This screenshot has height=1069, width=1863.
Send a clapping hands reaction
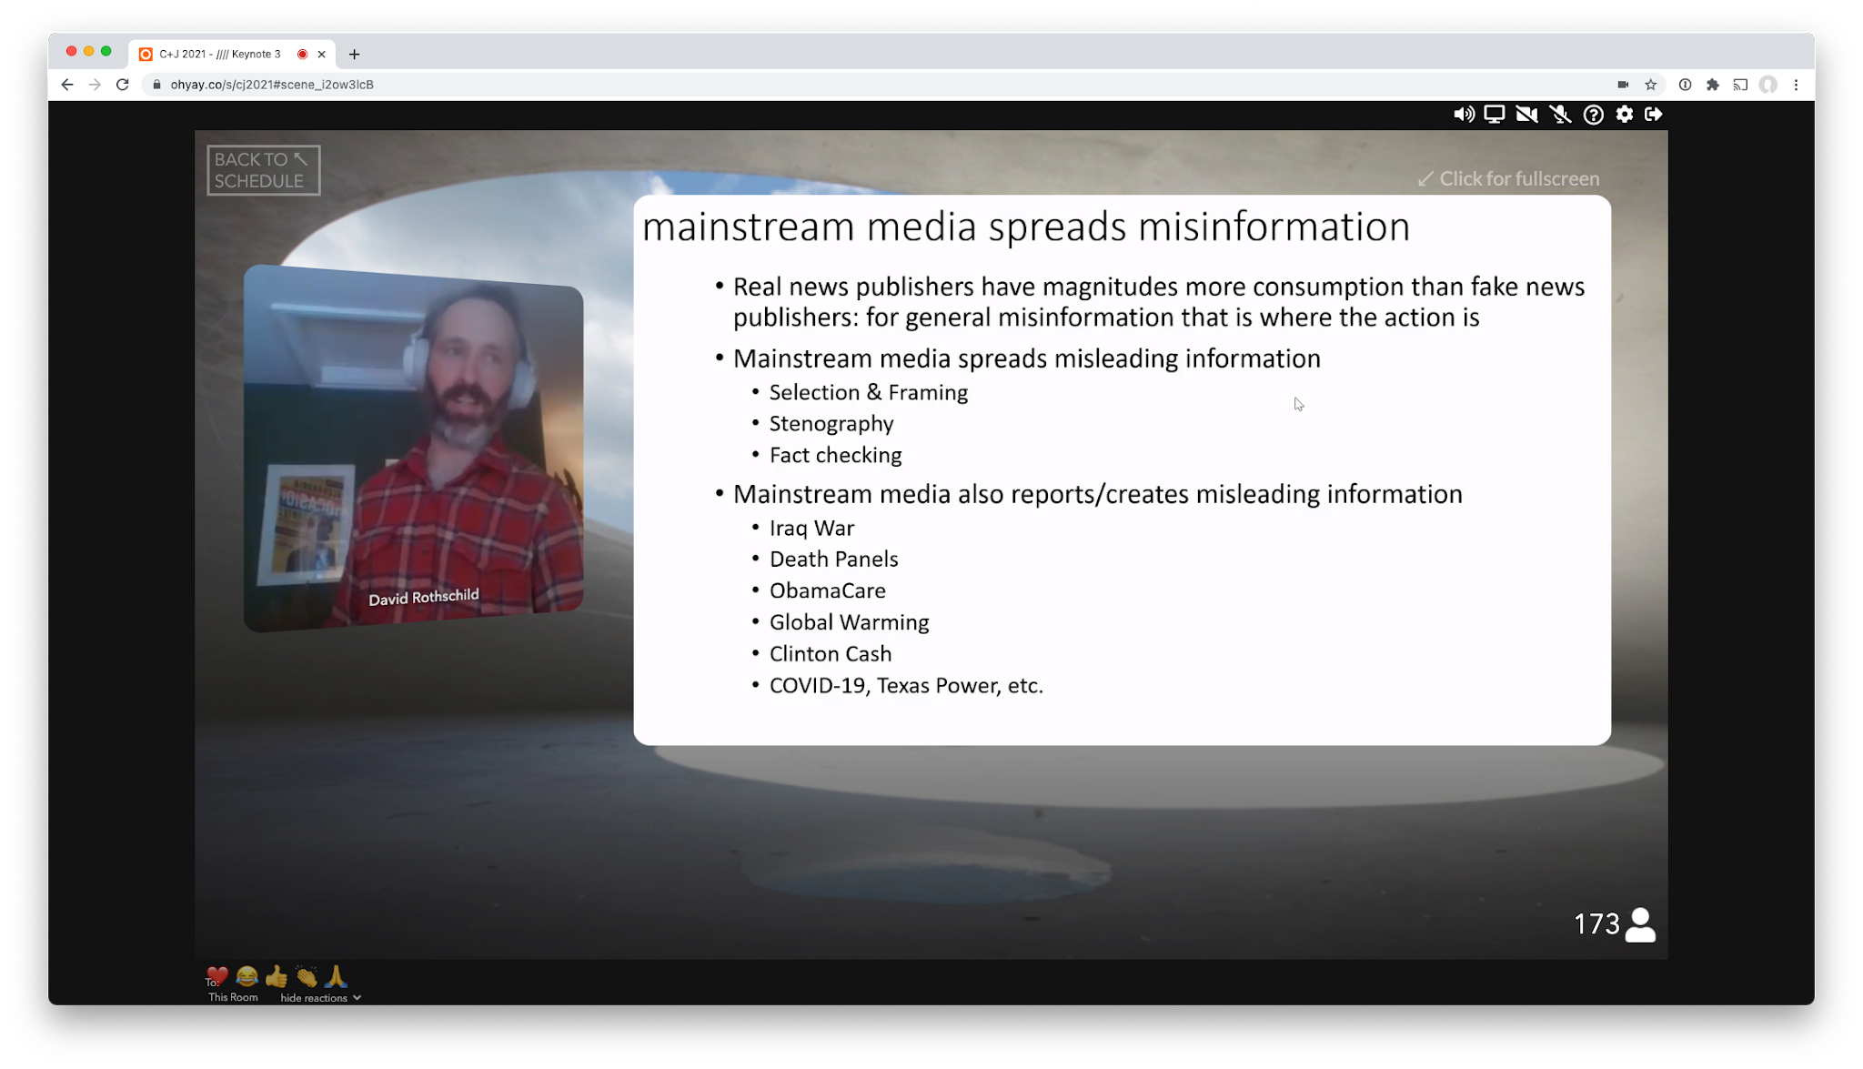[x=307, y=976]
